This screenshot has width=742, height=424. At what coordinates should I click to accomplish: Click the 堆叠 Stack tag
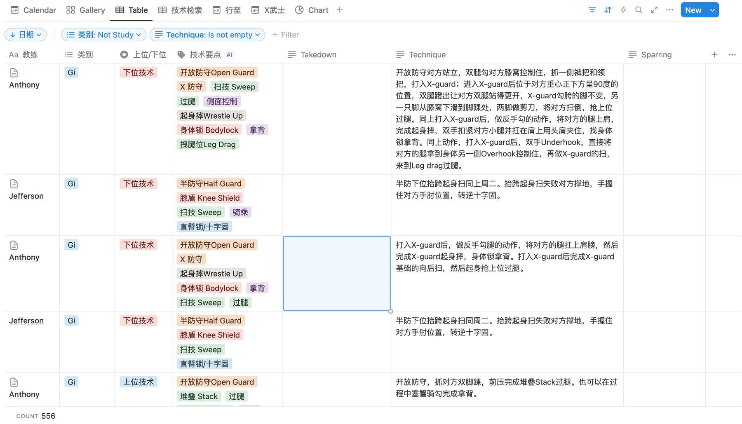click(199, 396)
